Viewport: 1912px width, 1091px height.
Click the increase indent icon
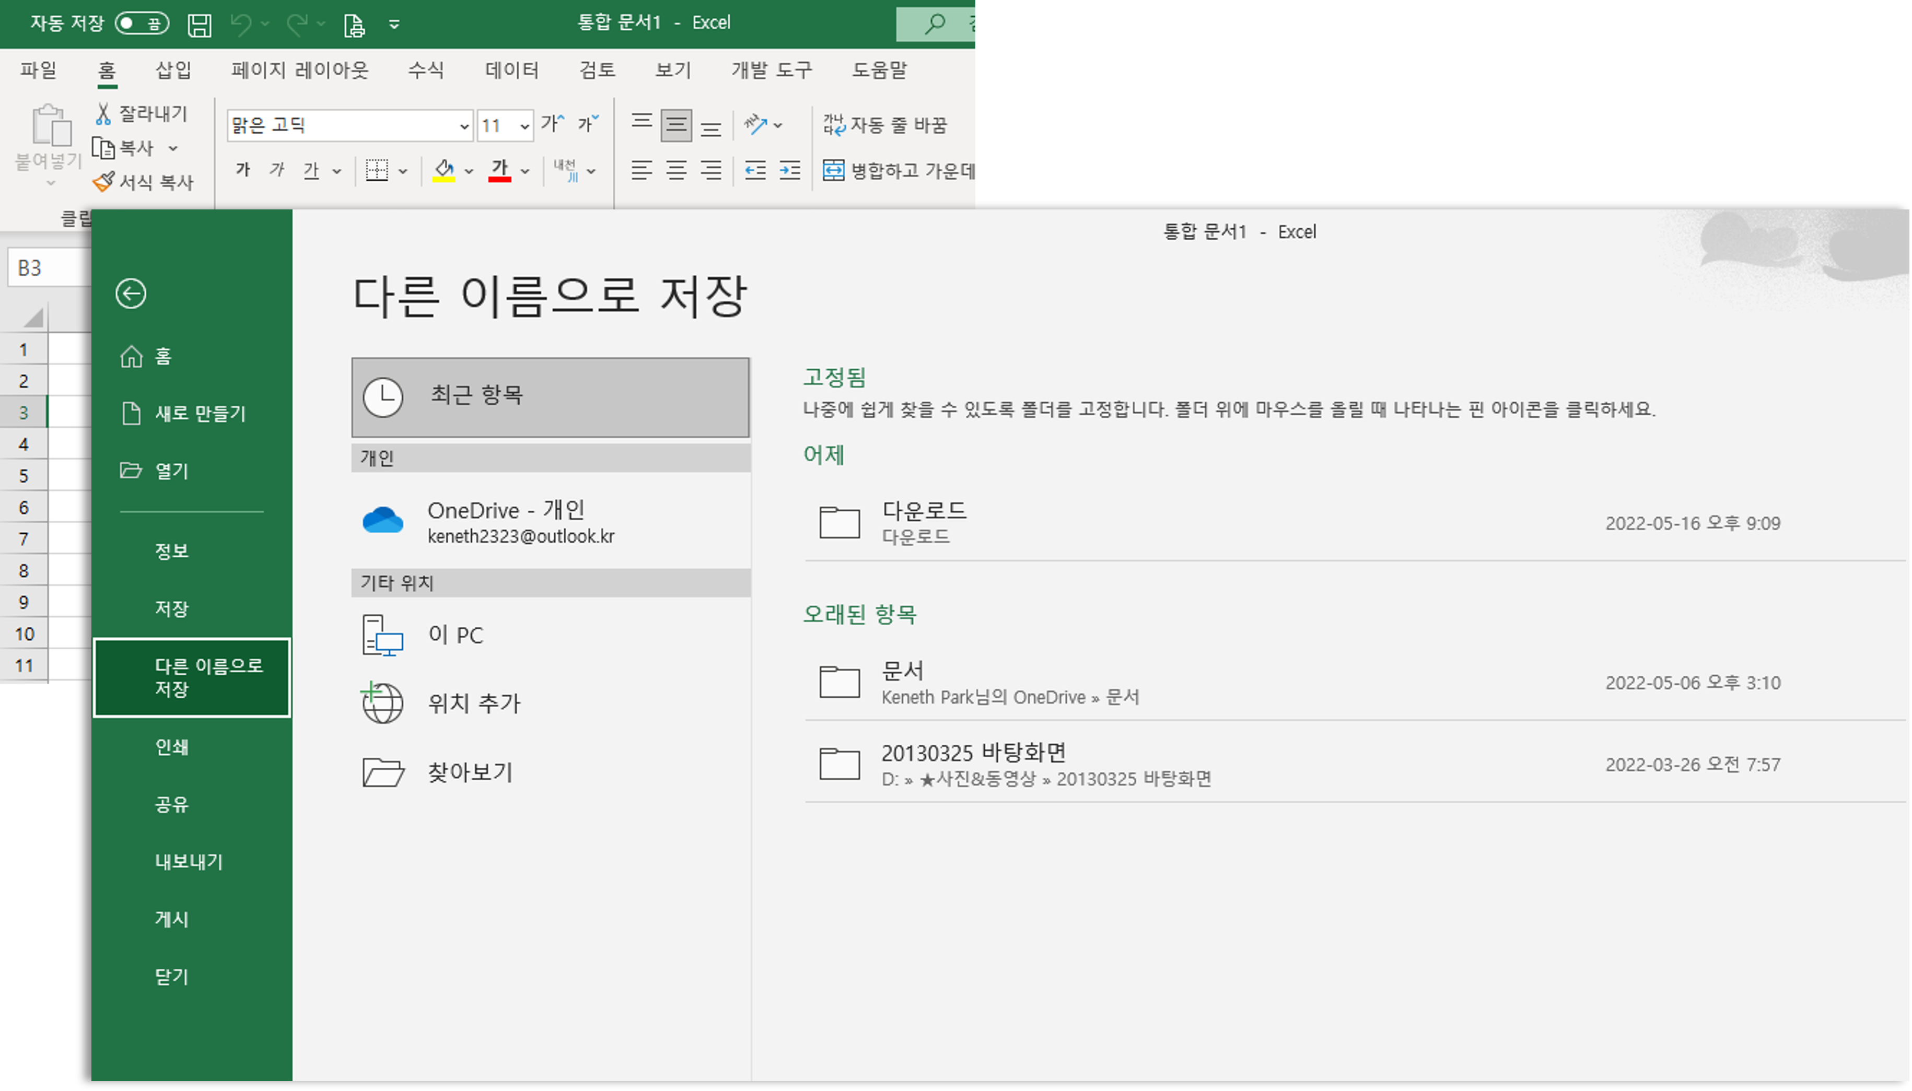coord(790,171)
